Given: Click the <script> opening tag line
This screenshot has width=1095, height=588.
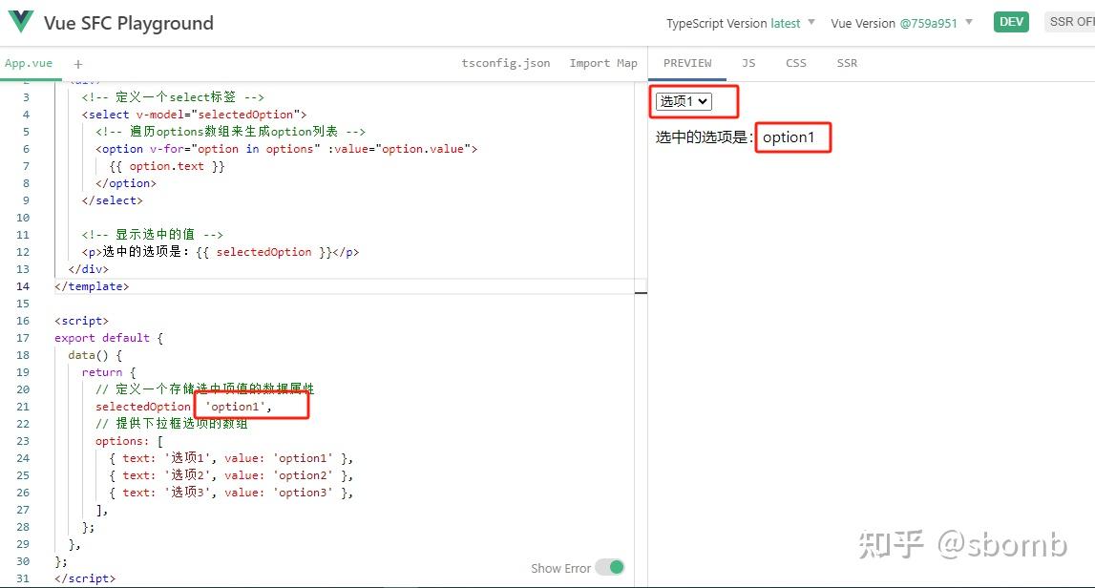Looking at the screenshot, I should [82, 321].
